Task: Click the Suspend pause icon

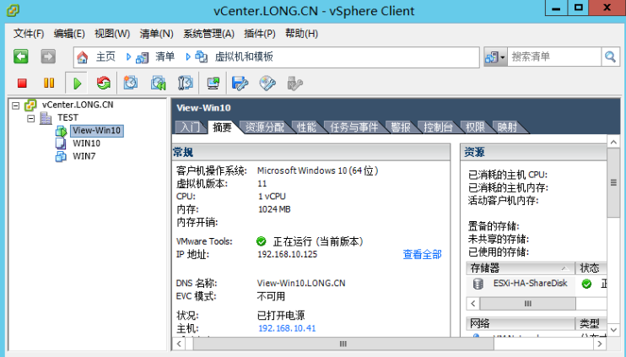Action: point(49,83)
